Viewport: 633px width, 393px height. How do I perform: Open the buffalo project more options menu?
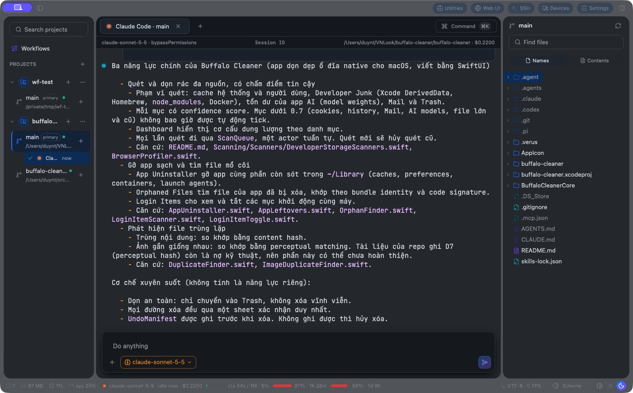click(x=83, y=122)
